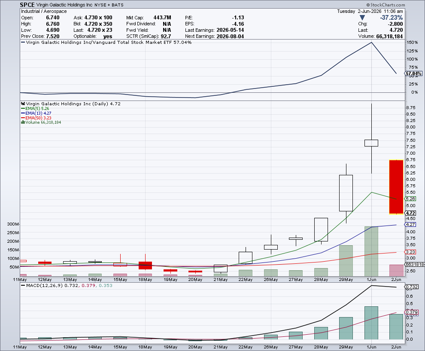Screen dimensions: 425x351
Task: Click the 57.04% ratio value tag
Action: (x=413, y=73)
